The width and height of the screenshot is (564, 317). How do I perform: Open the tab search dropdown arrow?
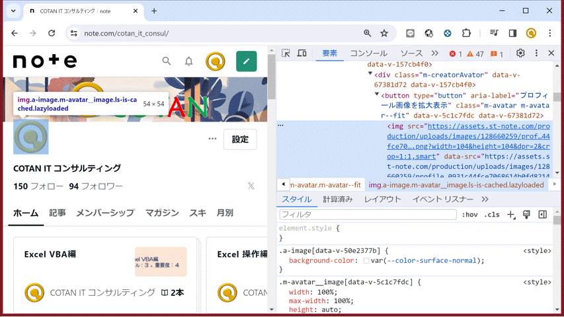tap(13, 11)
